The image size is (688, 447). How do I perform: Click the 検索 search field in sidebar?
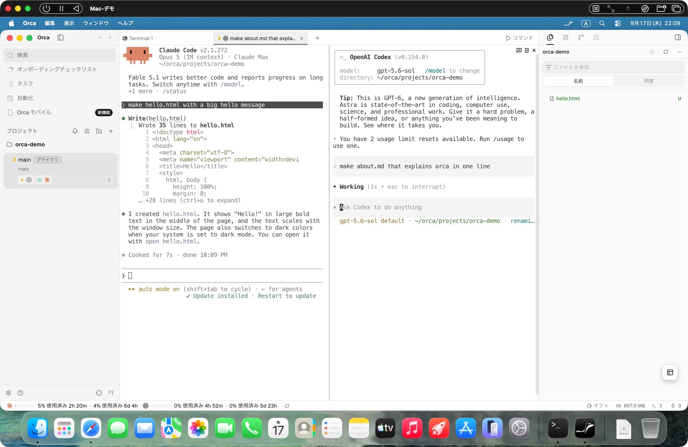pyautogui.click(x=60, y=55)
